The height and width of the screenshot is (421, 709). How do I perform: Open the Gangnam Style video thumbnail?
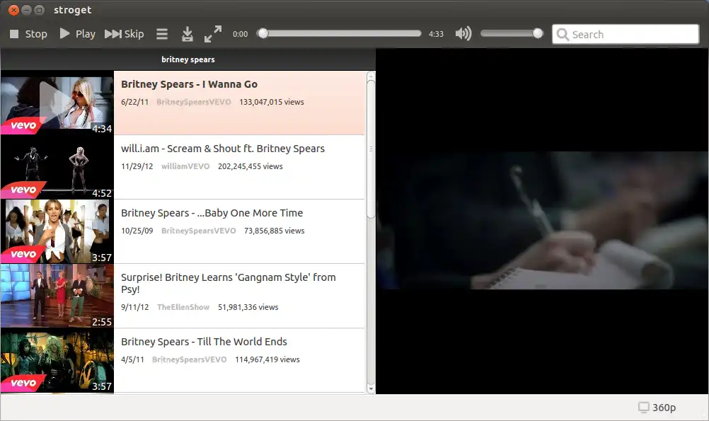(x=57, y=296)
